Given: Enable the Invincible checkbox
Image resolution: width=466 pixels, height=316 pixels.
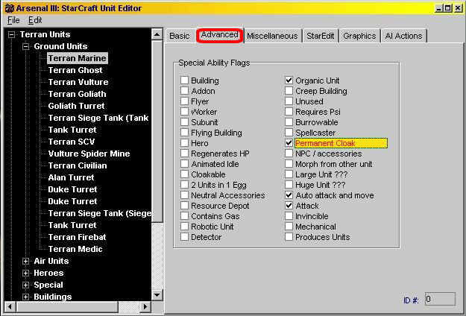Looking at the screenshot, I should [289, 216].
